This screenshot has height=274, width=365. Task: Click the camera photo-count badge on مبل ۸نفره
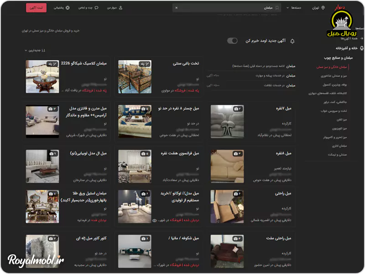coord(238,153)
